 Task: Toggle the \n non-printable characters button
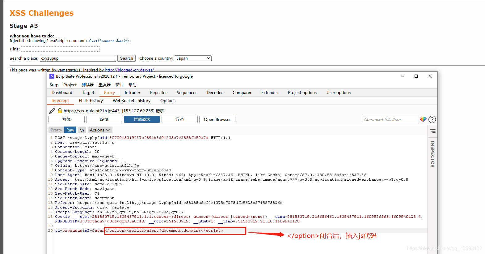point(82,130)
